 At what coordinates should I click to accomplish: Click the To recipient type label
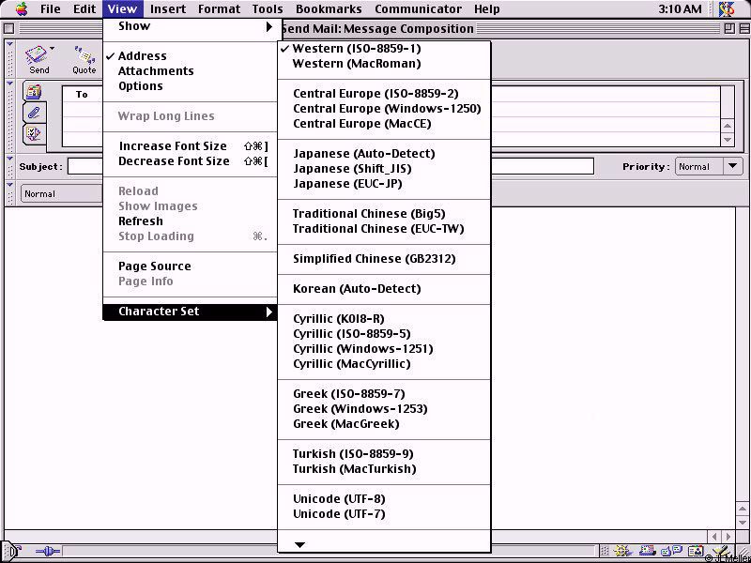(82, 95)
